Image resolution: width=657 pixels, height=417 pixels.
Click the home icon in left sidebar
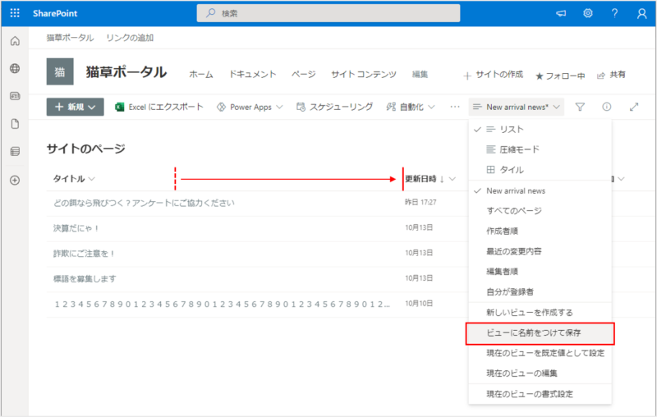coord(15,42)
